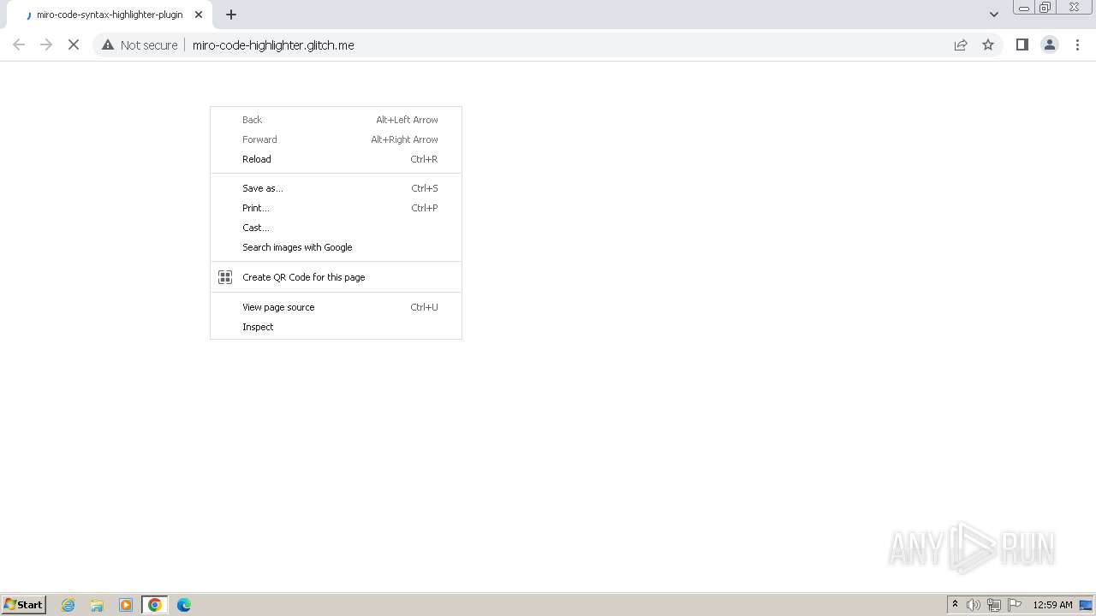Launch Internet Explorer from taskbar
The height and width of the screenshot is (616, 1096).
click(x=68, y=605)
